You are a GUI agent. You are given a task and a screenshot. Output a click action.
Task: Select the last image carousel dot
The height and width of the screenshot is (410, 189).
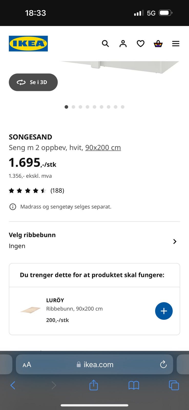pos(123,107)
